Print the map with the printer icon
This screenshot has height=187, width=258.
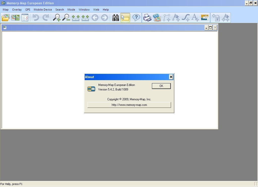pos(147,17)
